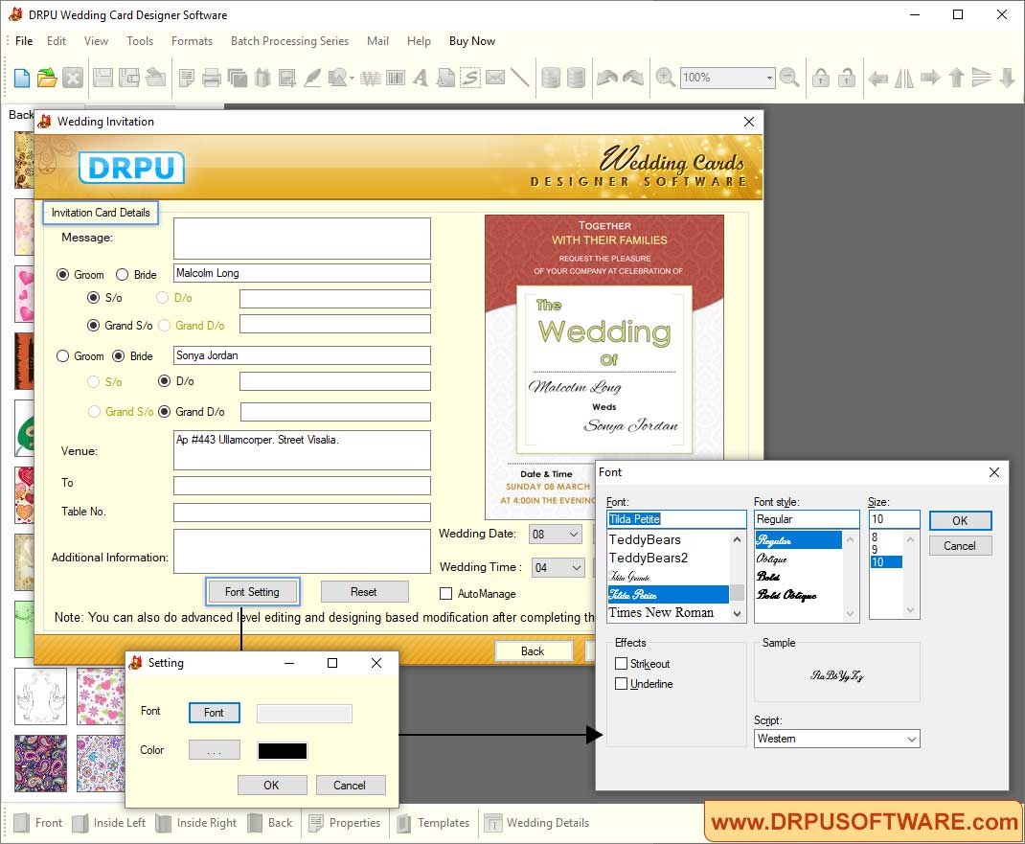The image size is (1025, 844).
Task: Click the flip horizontal mirror icon
Action: (904, 79)
